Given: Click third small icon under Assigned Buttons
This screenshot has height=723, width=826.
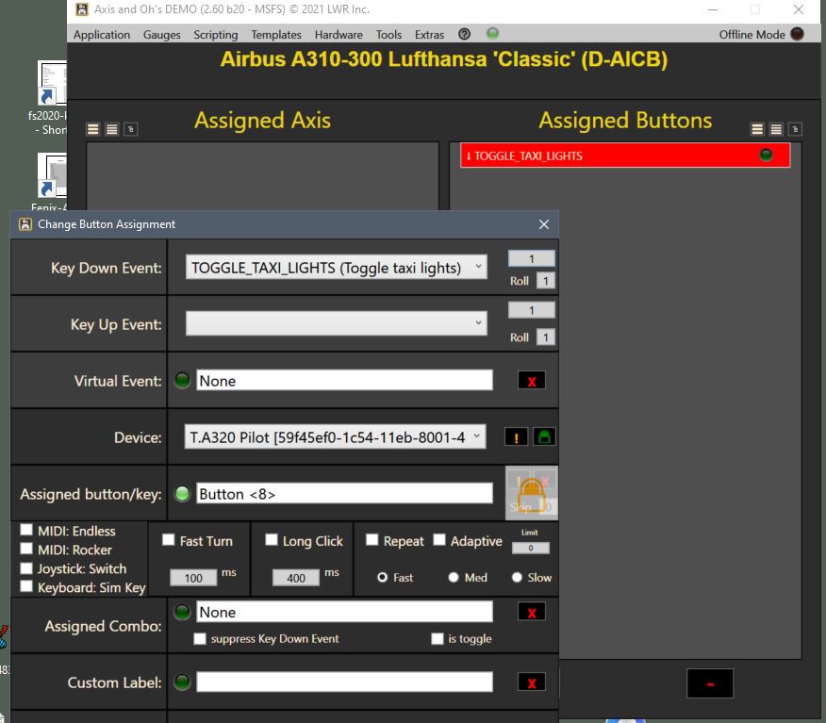Looking at the screenshot, I should click(795, 129).
